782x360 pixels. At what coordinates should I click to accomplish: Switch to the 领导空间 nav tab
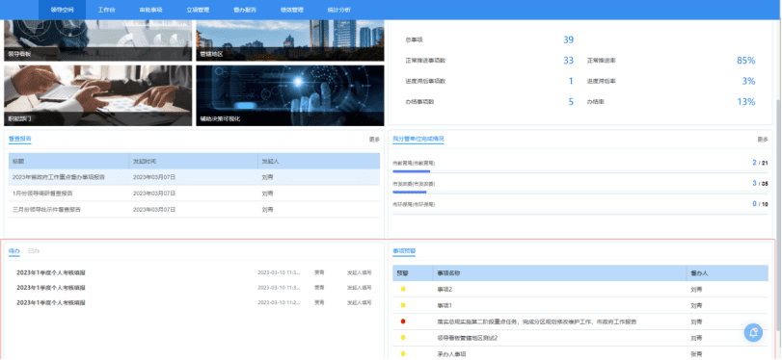(x=63, y=10)
